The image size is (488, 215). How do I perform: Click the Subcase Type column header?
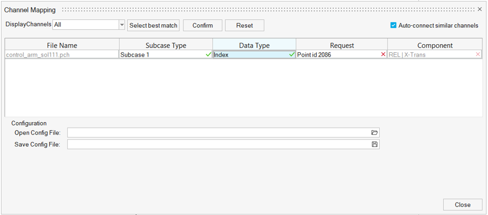[166, 45]
